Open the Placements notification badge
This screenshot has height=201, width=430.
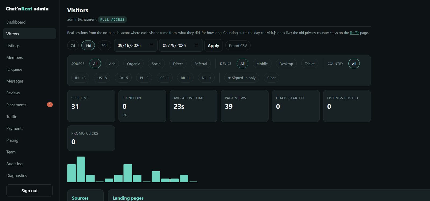(50, 105)
